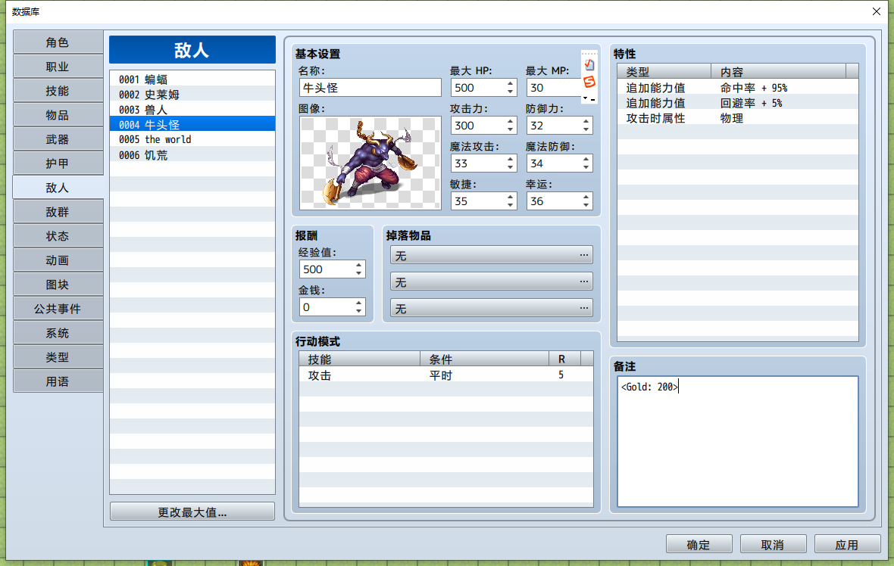
Task: Select the 攻击 平时 action pattern row
Action: pyautogui.click(x=445, y=375)
